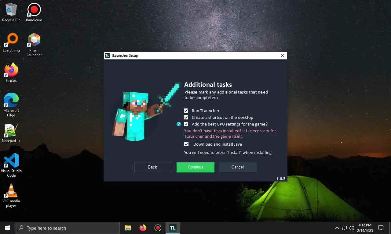Click the TL logo in the setup title bar
This screenshot has width=391, height=234.
coord(107,55)
